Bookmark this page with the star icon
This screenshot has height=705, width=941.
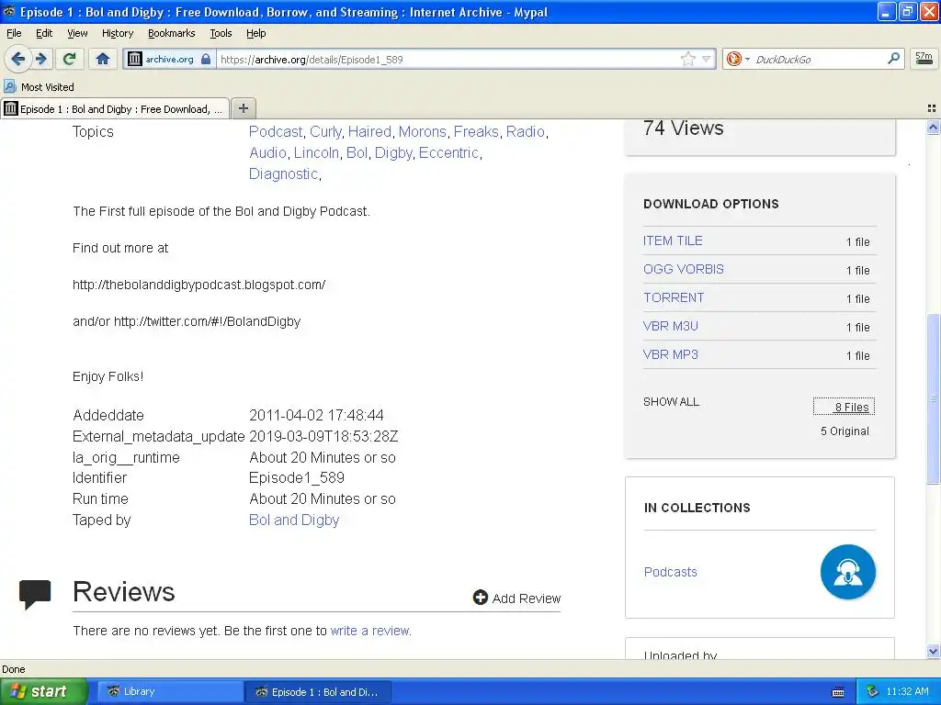point(687,59)
